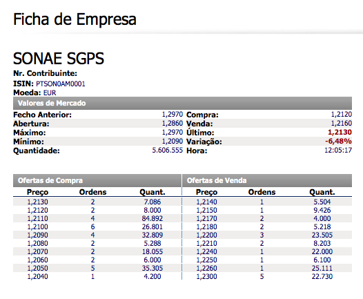Click the buy offer price 1,2130
The width and height of the screenshot is (363, 299).
[37, 202]
